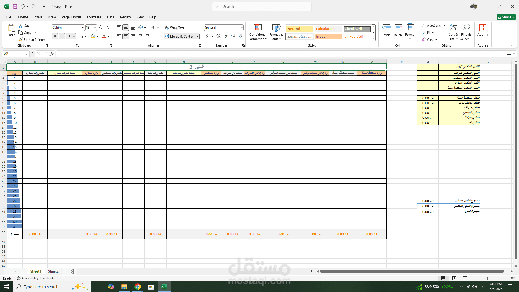The width and height of the screenshot is (519, 292).
Task: Expand the Name Box dropdown arrow
Action: (x=26, y=54)
